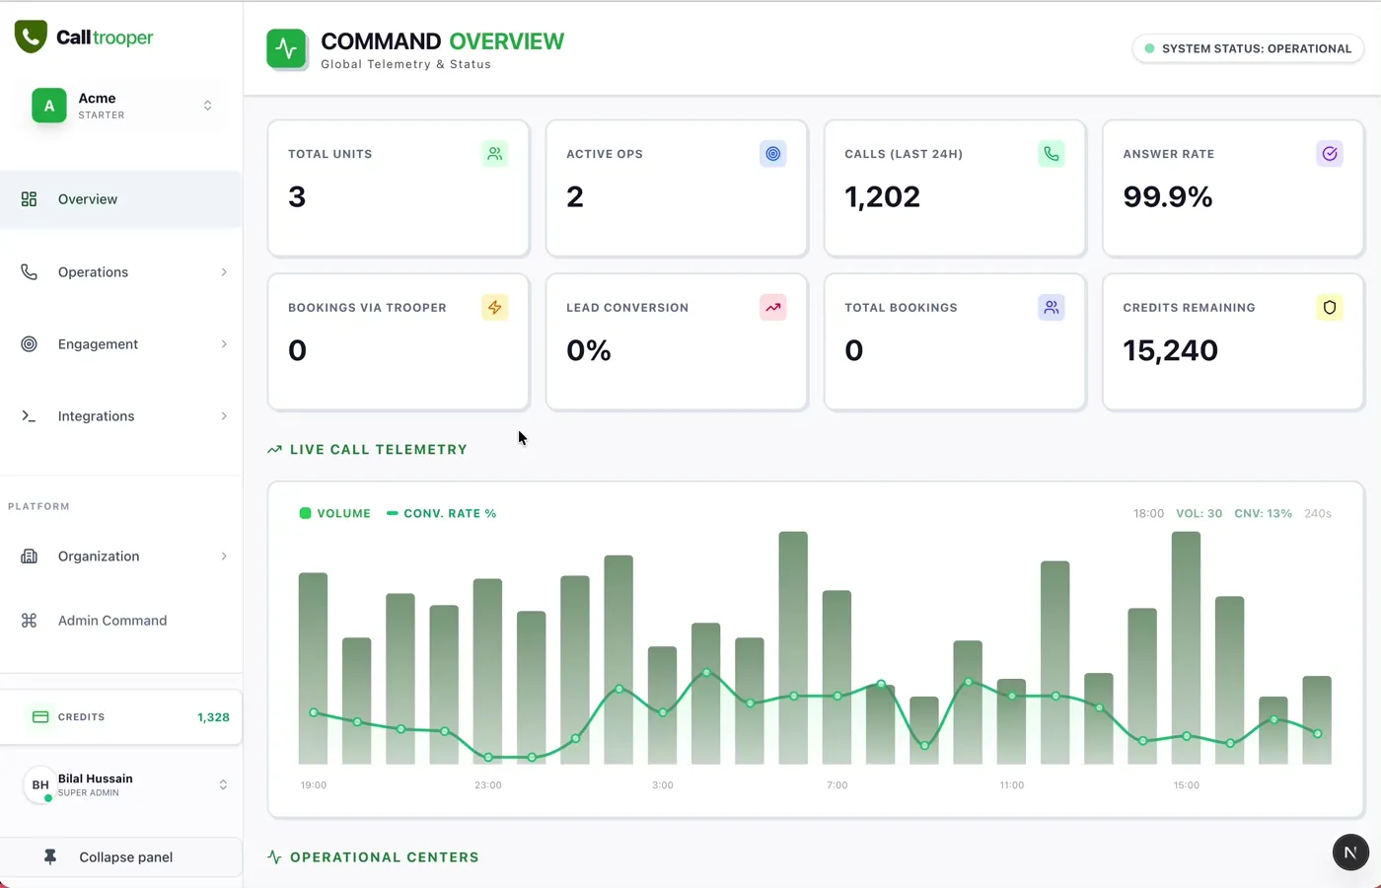1381x888 pixels.
Task: Open the Engagement menu entry
Action: (98, 343)
